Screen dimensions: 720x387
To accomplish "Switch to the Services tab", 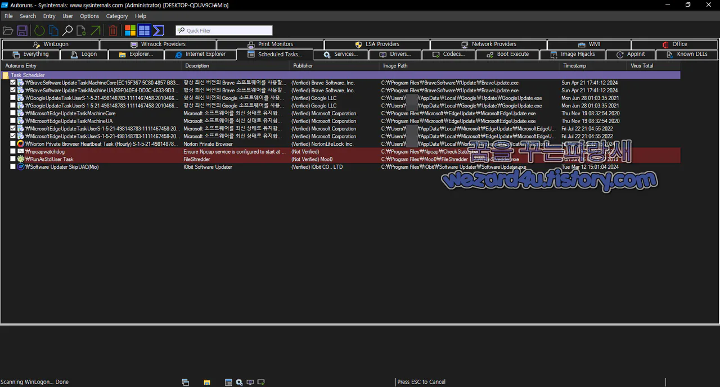I will [340, 55].
